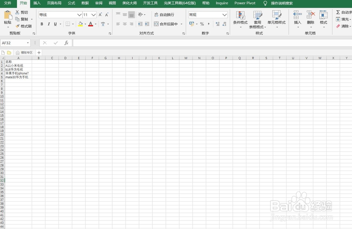Click Delete cells icon

(x=311, y=15)
